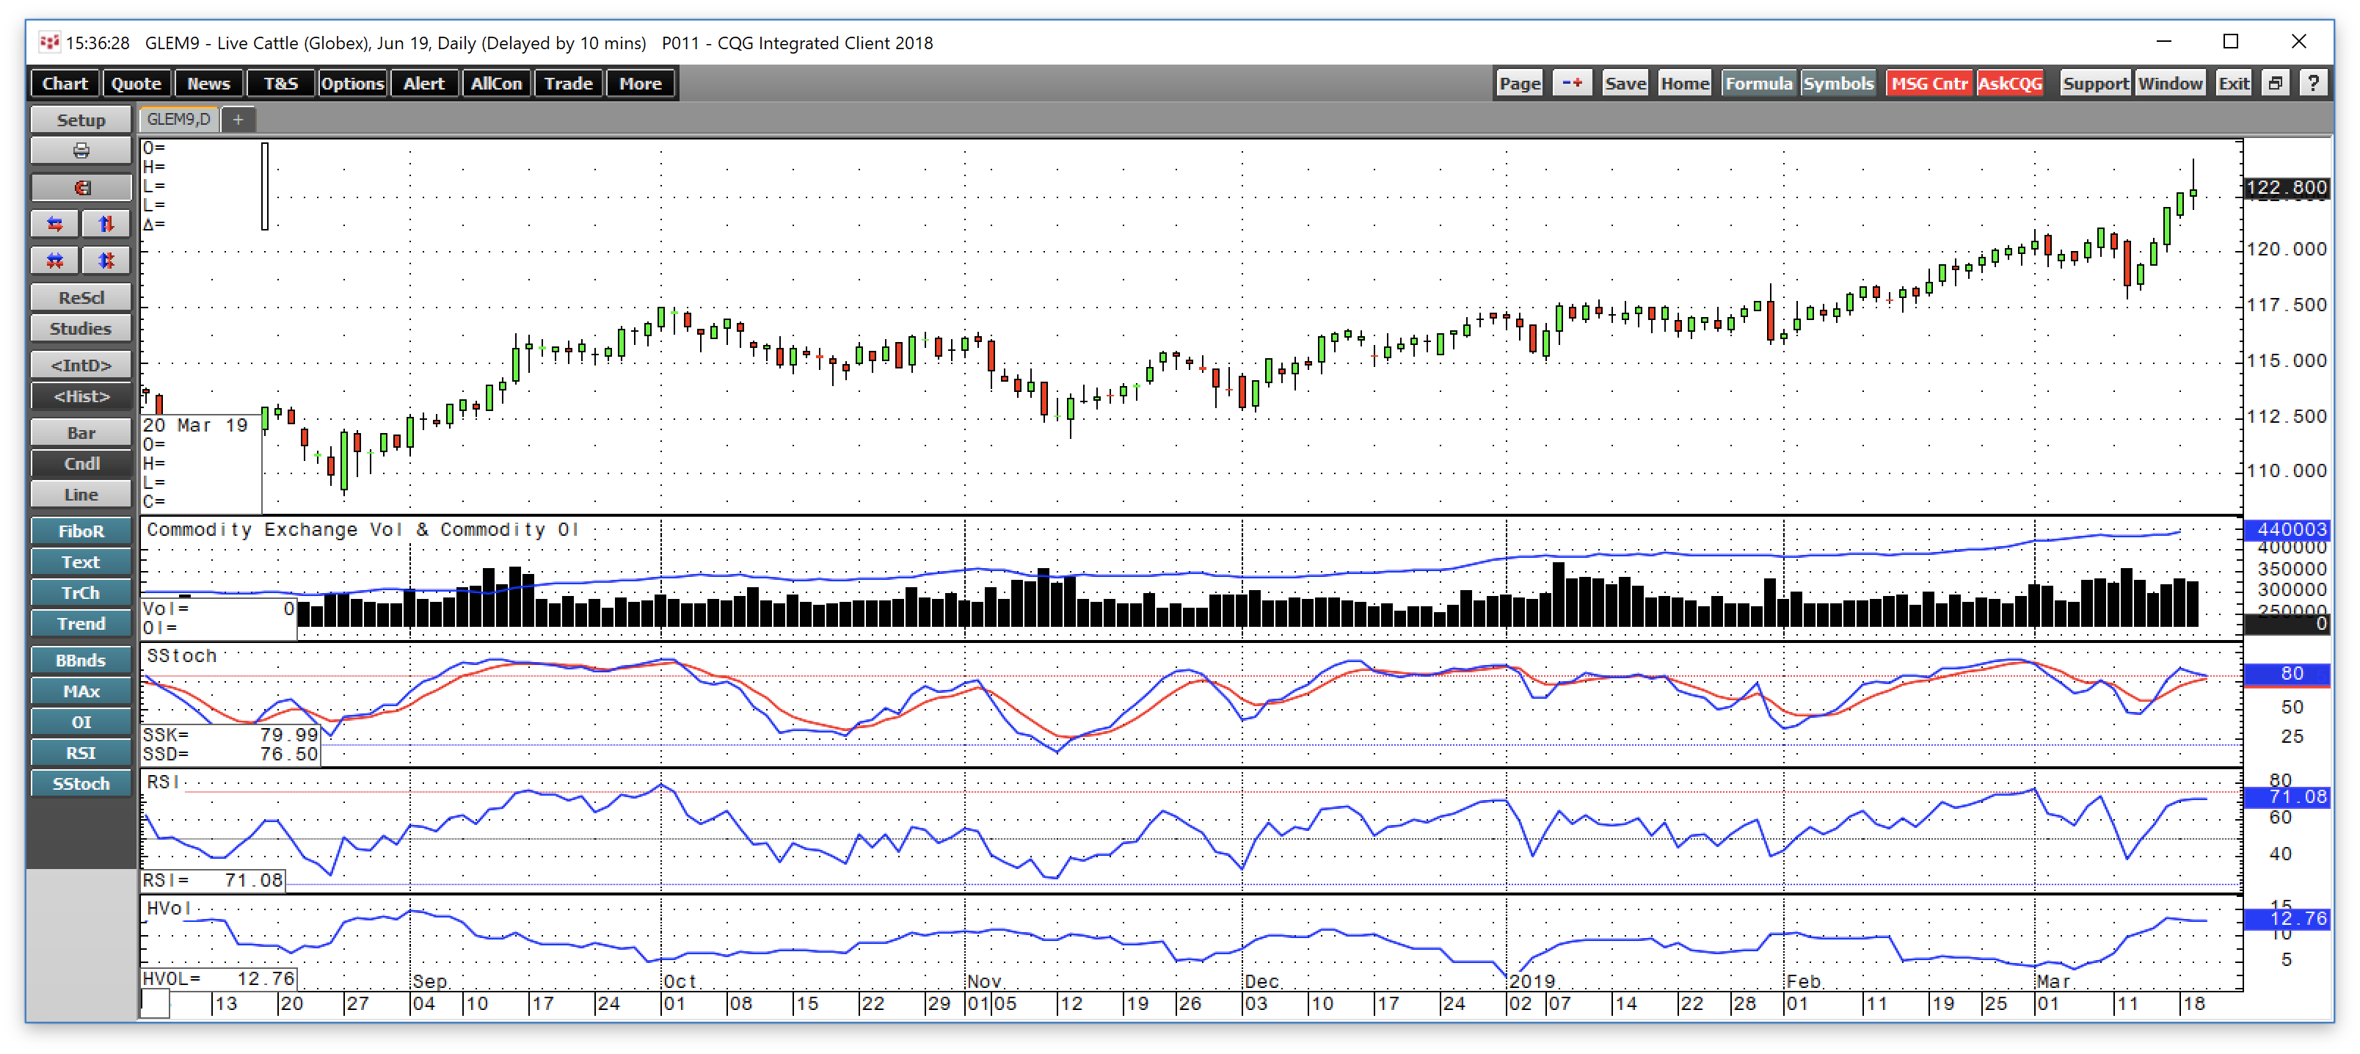Open the Options menu
2360x1054 pixels.
click(x=353, y=84)
